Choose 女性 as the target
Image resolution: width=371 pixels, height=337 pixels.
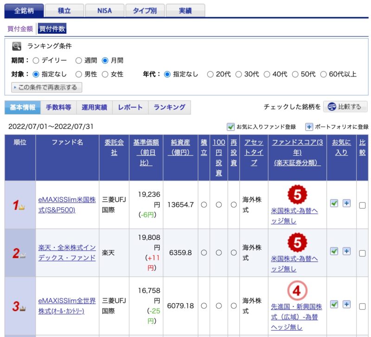(x=105, y=75)
